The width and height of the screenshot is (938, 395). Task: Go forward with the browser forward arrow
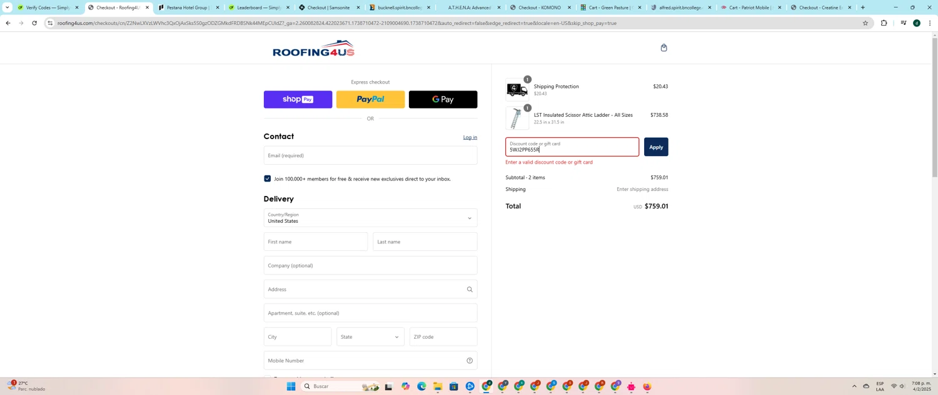pos(21,23)
